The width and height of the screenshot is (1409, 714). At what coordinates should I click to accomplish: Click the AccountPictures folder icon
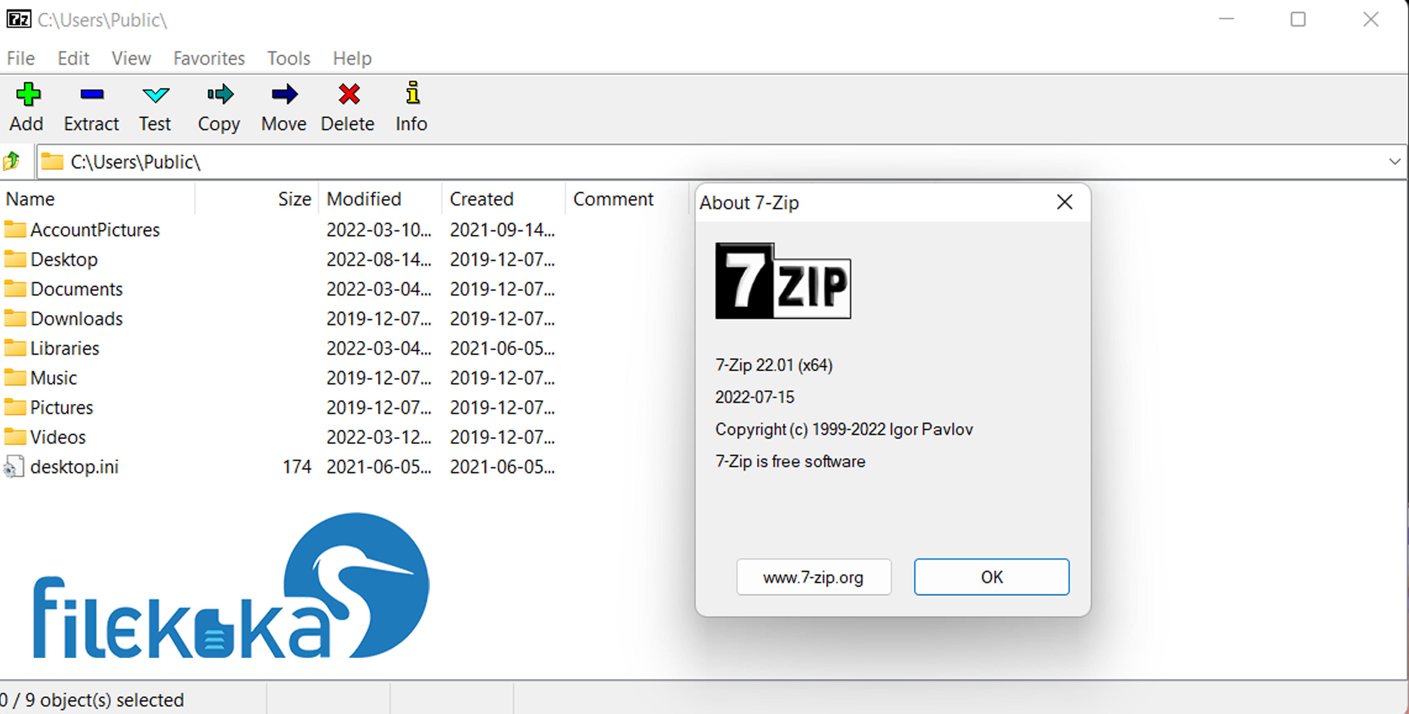click(15, 229)
